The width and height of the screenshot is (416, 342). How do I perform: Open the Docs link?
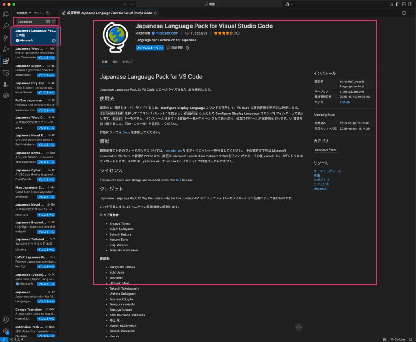(126, 132)
